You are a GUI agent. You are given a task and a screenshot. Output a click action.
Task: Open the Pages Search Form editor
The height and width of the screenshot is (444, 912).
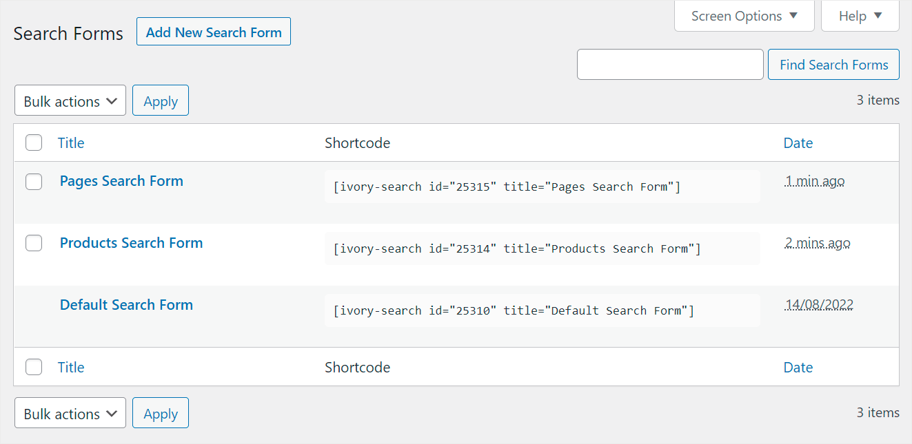121,180
